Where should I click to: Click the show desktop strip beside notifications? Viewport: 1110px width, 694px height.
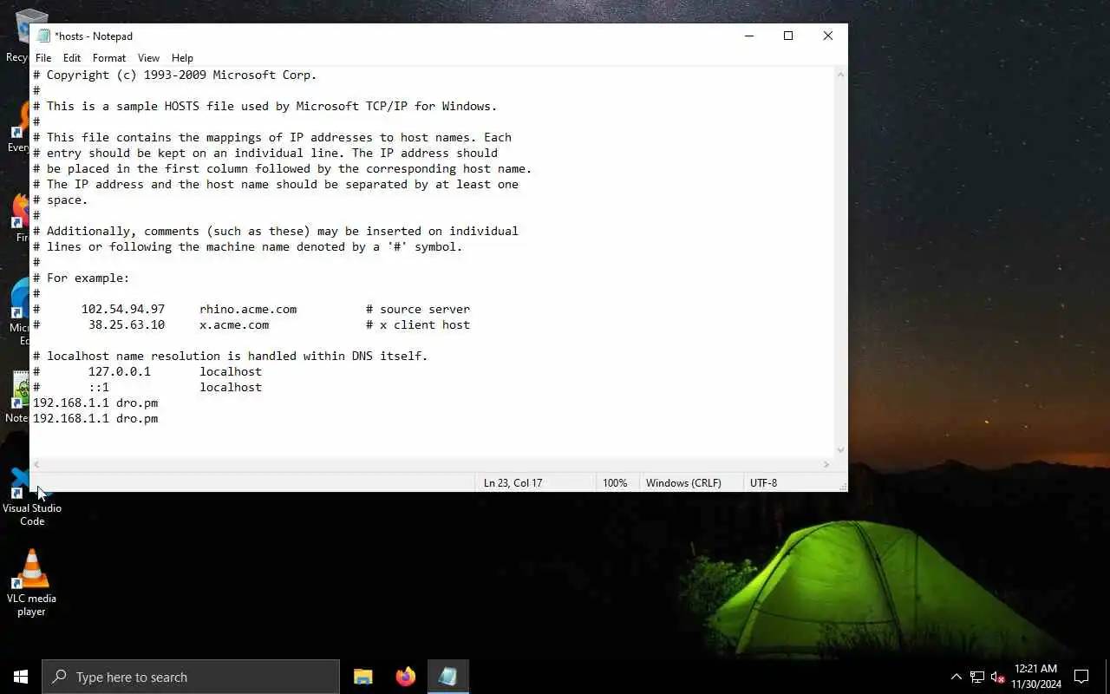click(x=1107, y=677)
